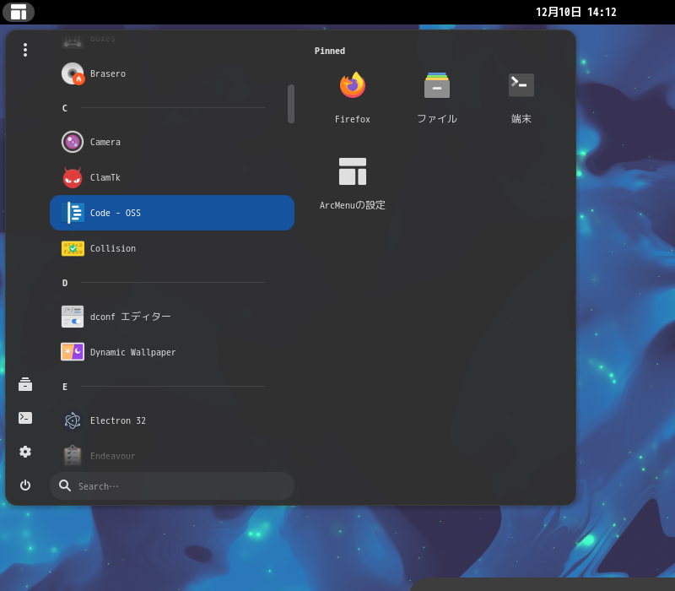
Task: Open the three-dot extras menu
Action: 25,50
